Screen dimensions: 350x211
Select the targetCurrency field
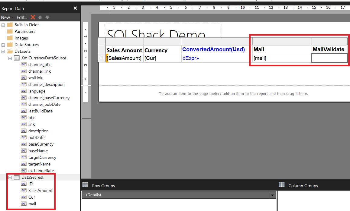pyautogui.click(x=42, y=157)
